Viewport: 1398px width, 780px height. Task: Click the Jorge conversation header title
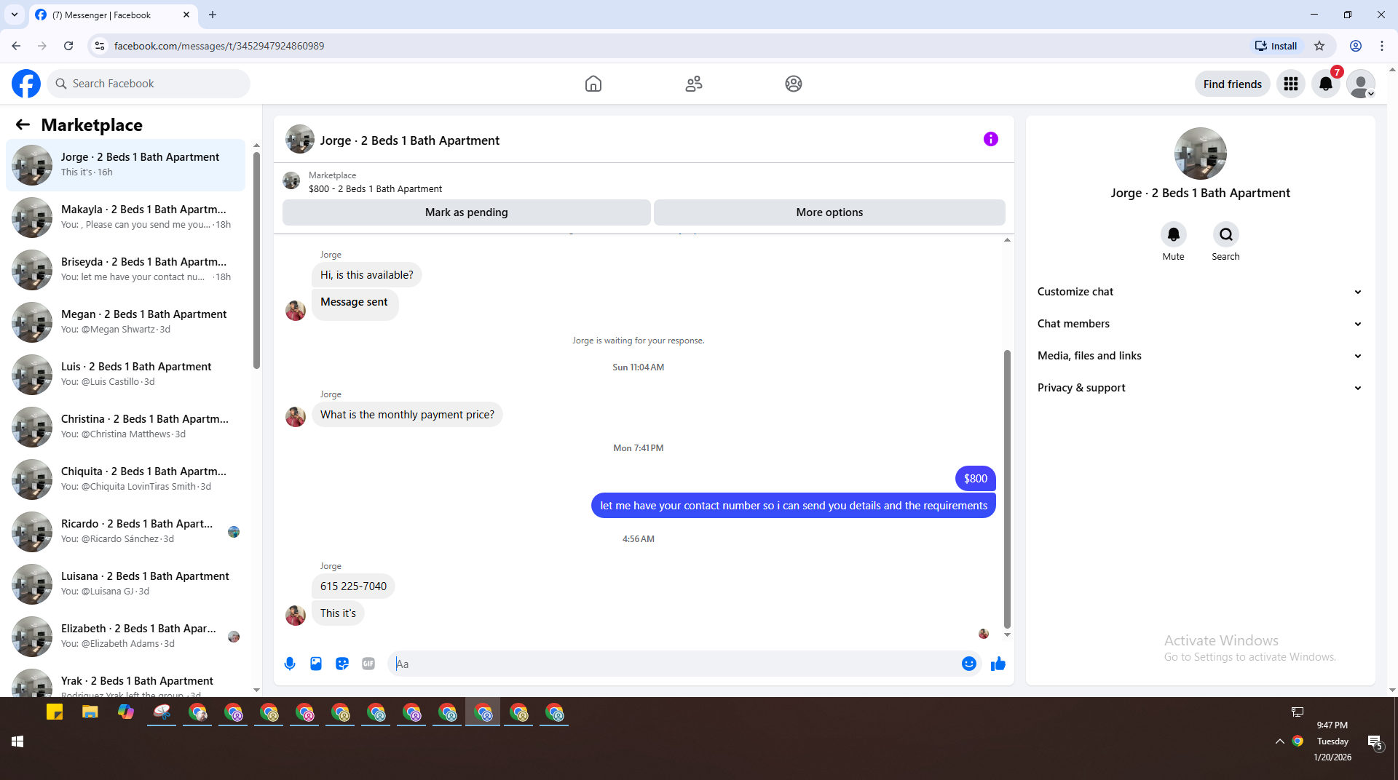pos(410,140)
